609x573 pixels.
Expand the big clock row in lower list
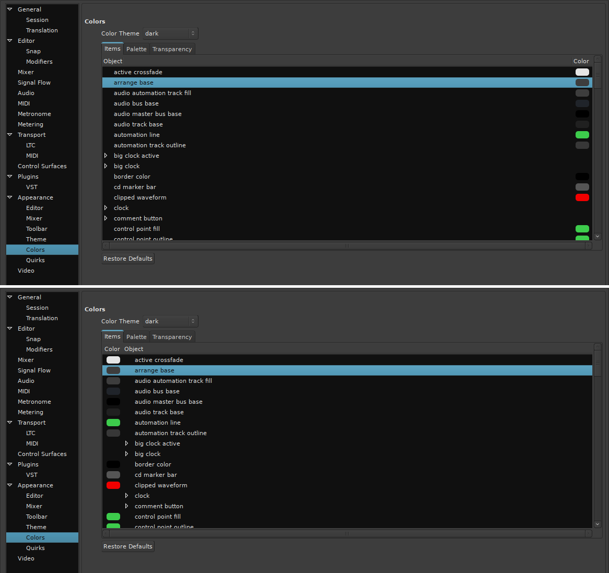[127, 454]
